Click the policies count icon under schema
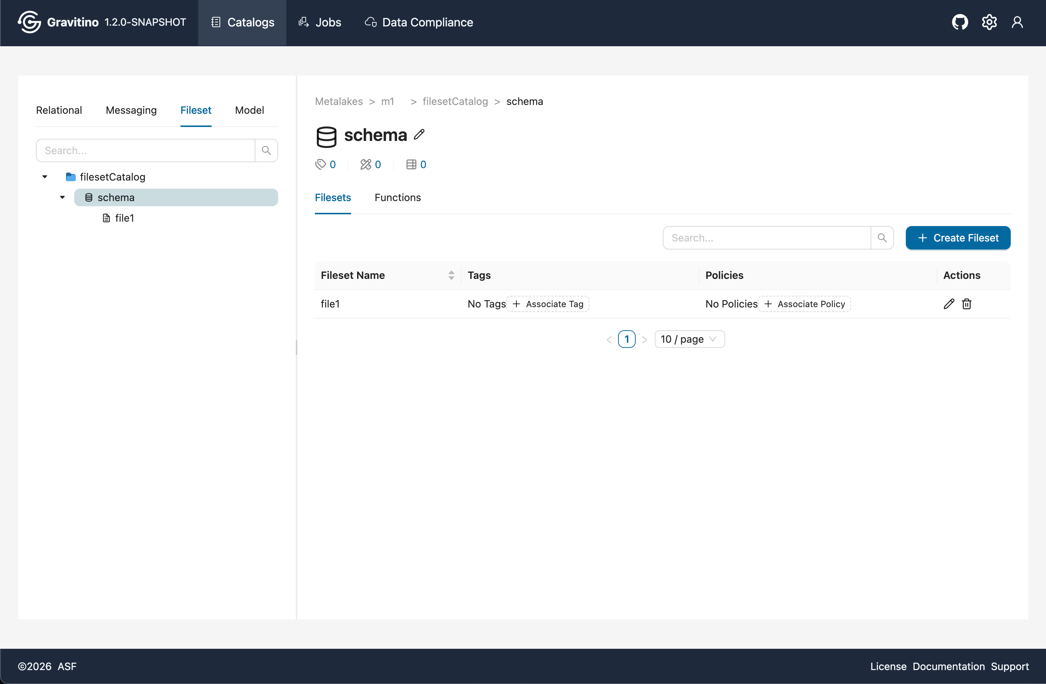The height and width of the screenshot is (684, 1046). coord(366,164)
